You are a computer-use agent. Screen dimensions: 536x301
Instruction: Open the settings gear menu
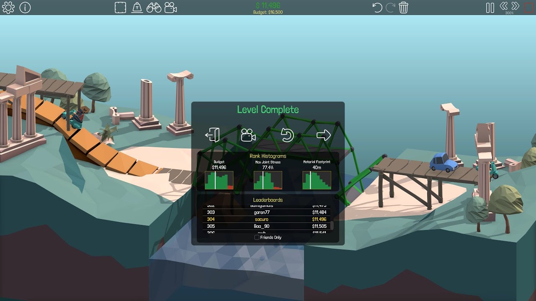click(8, 8)
